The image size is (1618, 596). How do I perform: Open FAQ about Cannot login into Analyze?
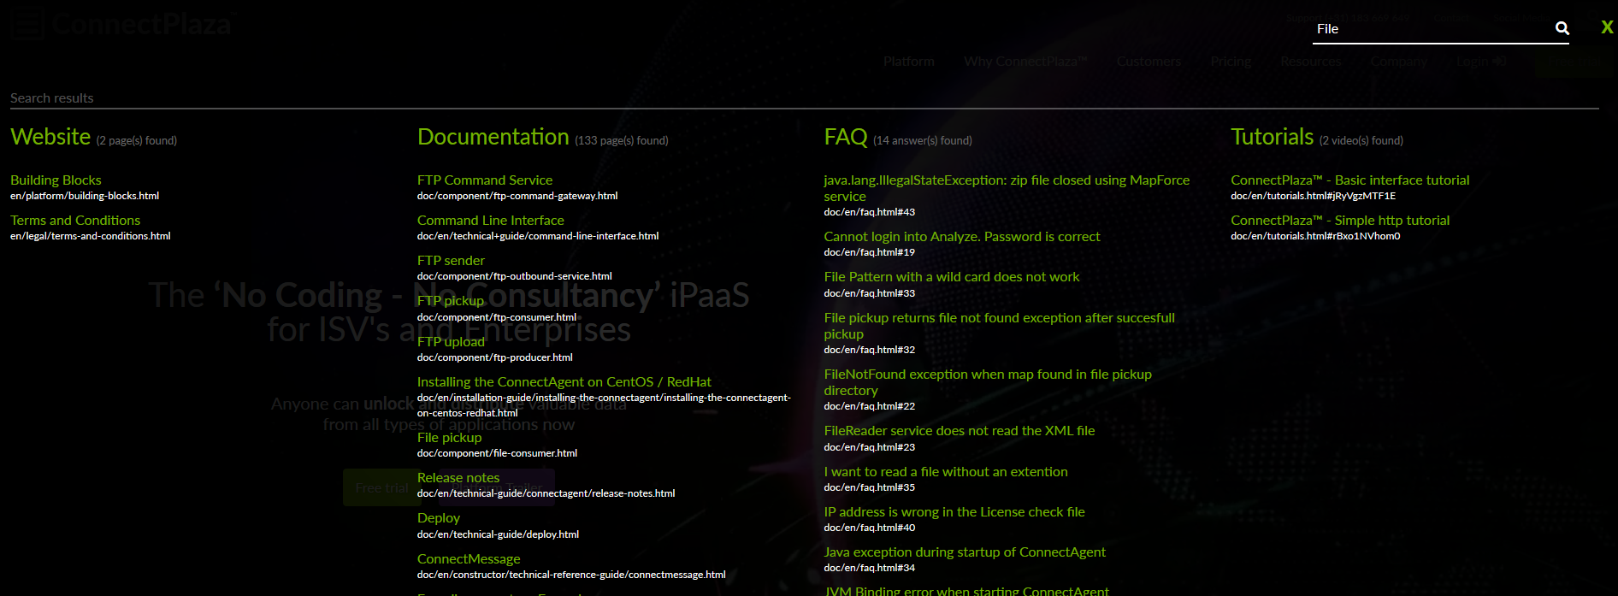(x=961, y=237)
